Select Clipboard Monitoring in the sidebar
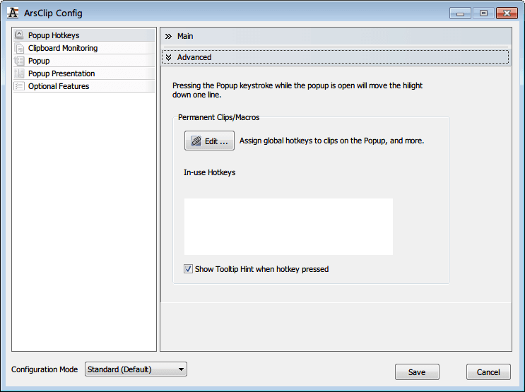The width and height of the screenshot is (525, 392). [x=84, y=48]
